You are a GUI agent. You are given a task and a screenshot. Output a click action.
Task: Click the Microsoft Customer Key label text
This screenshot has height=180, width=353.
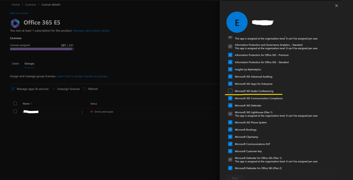point(248,151)
